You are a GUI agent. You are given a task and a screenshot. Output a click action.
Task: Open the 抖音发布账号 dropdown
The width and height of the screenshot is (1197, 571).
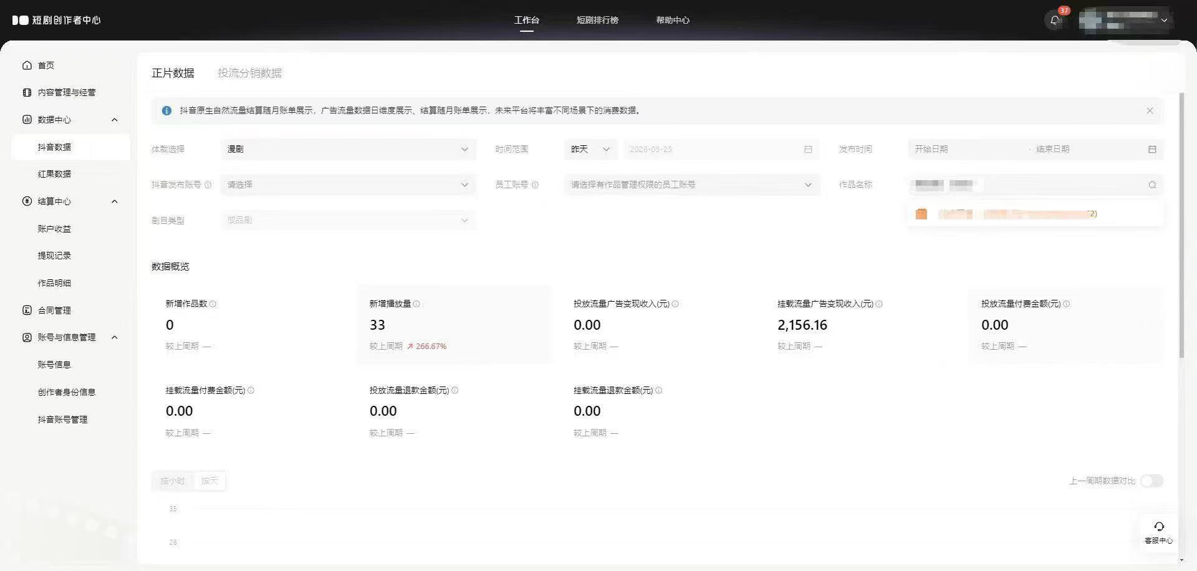[348, 185]
